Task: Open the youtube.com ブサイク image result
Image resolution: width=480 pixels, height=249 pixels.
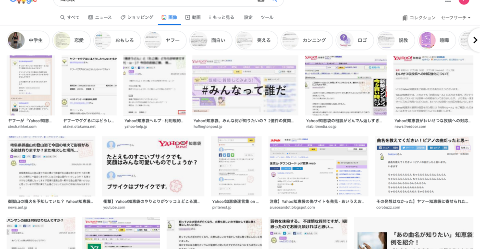Action: point(153,166)
